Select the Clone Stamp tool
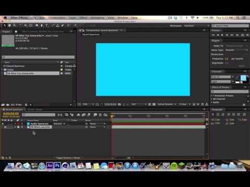The width and height of the screenshot is (250, 187). coord(58,25)
